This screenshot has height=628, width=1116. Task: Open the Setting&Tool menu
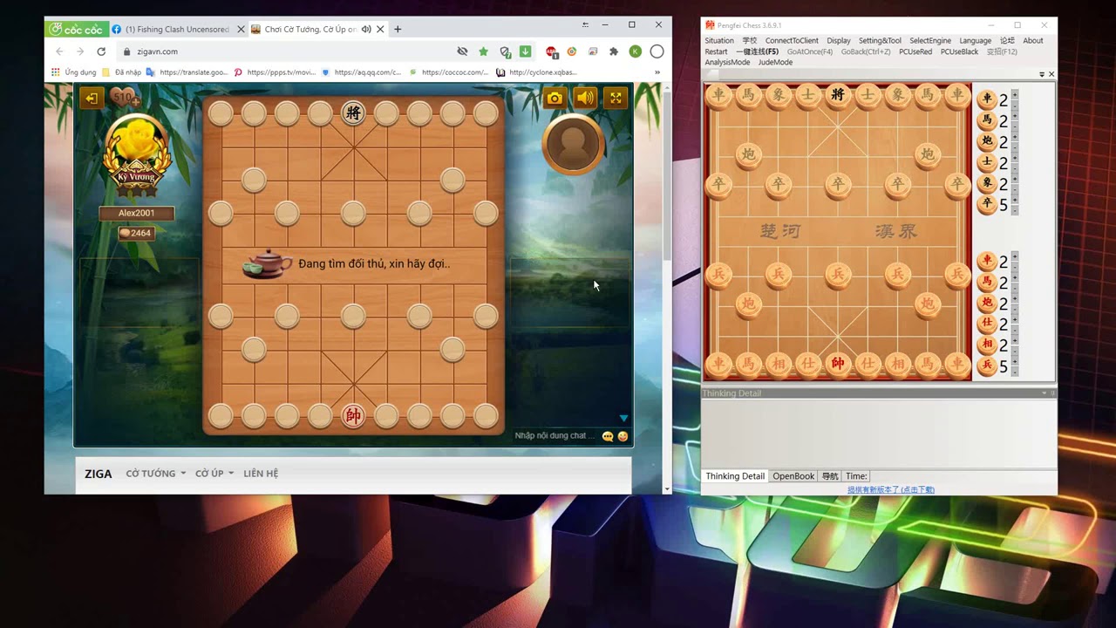click(x=881, y=40)
